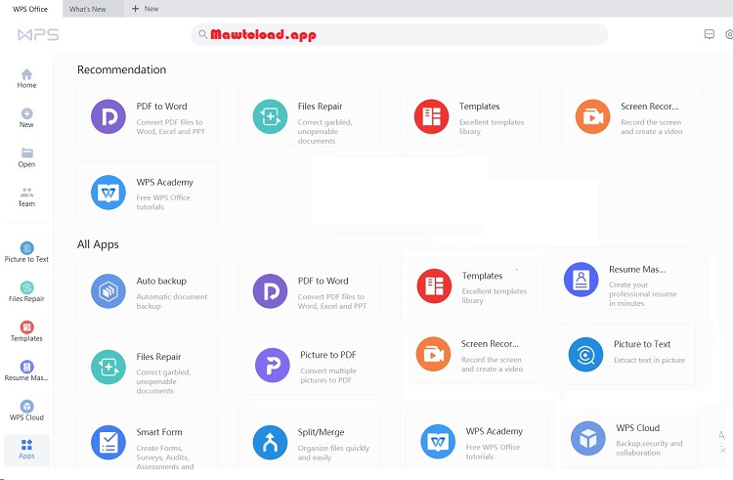Open Templates shortcut in sidebar

(x=26, y=331)
